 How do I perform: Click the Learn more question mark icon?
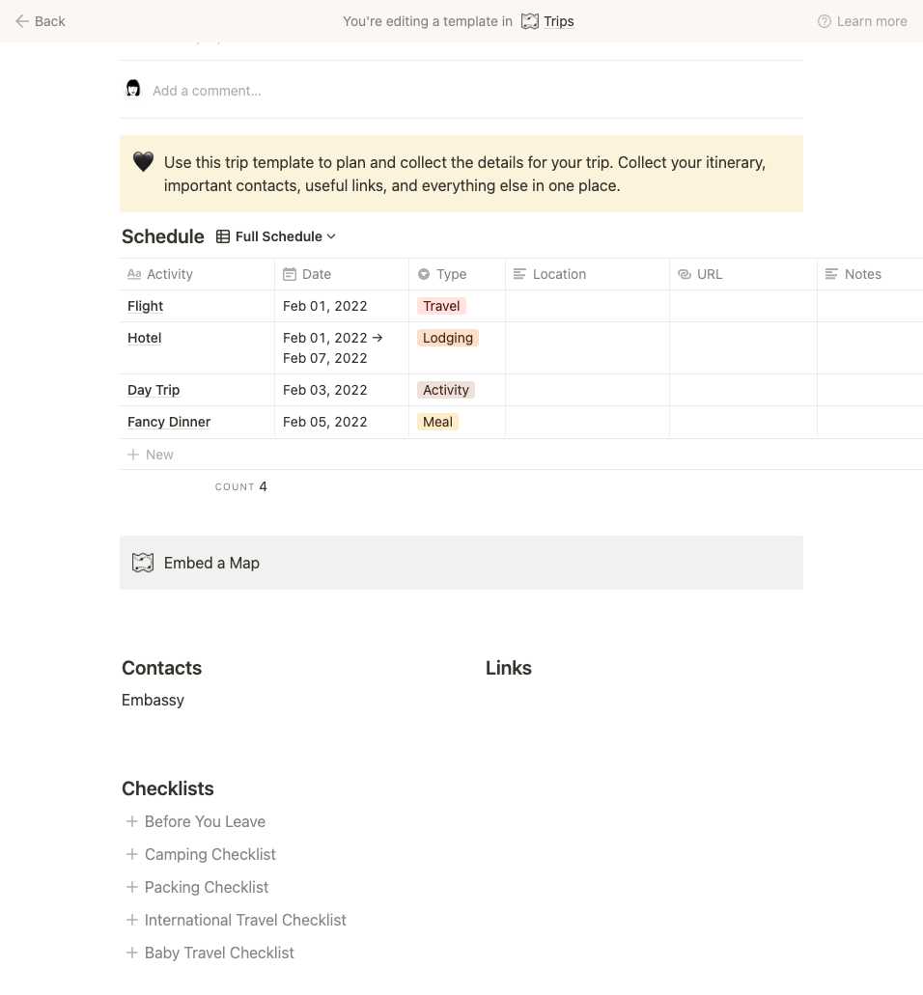click(824, 21)
